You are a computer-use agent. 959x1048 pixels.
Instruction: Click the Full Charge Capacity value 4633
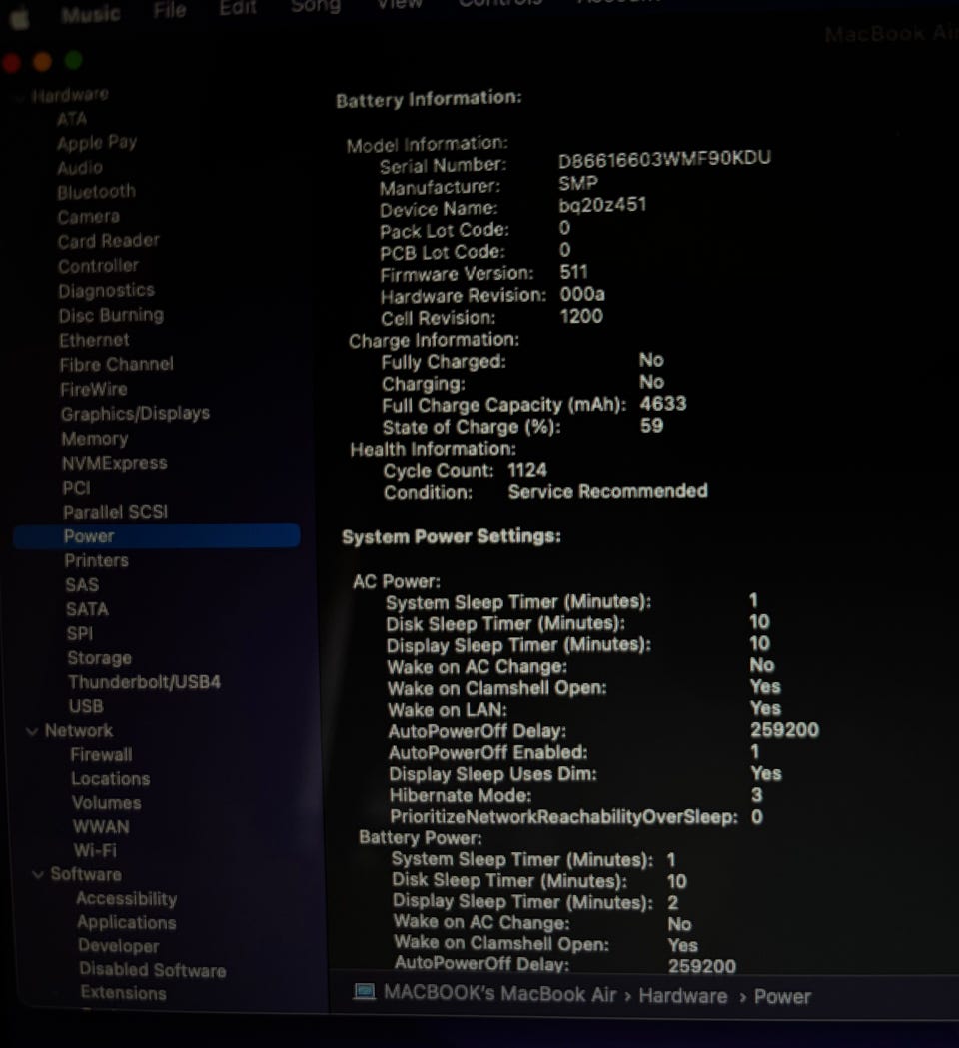pos(663,403)
